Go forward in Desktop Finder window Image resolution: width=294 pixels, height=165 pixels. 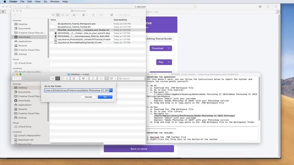pos(19,78)
